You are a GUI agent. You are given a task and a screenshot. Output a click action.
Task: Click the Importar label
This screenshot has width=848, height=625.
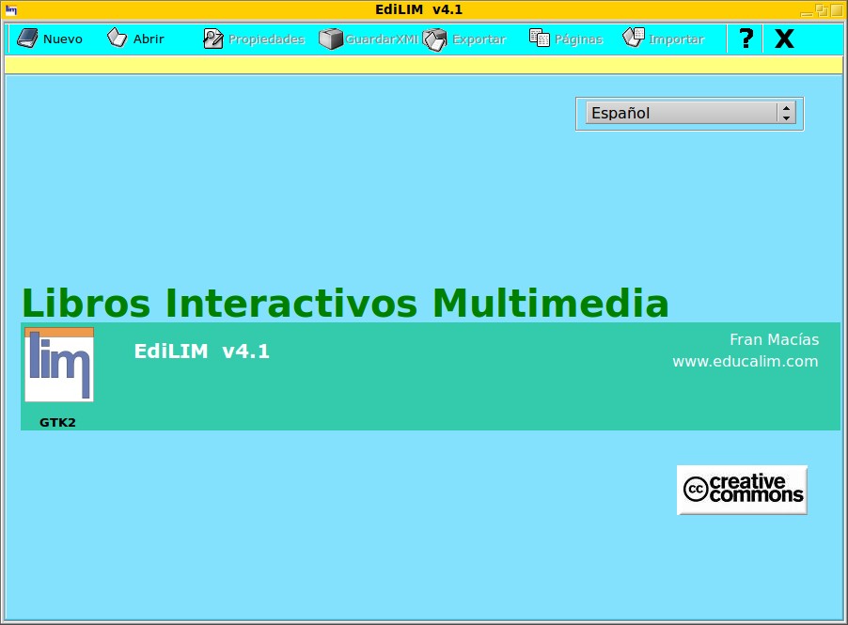pos(677,39)
